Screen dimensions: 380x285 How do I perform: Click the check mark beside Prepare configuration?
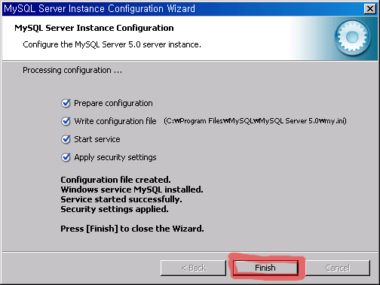[66, 103]
